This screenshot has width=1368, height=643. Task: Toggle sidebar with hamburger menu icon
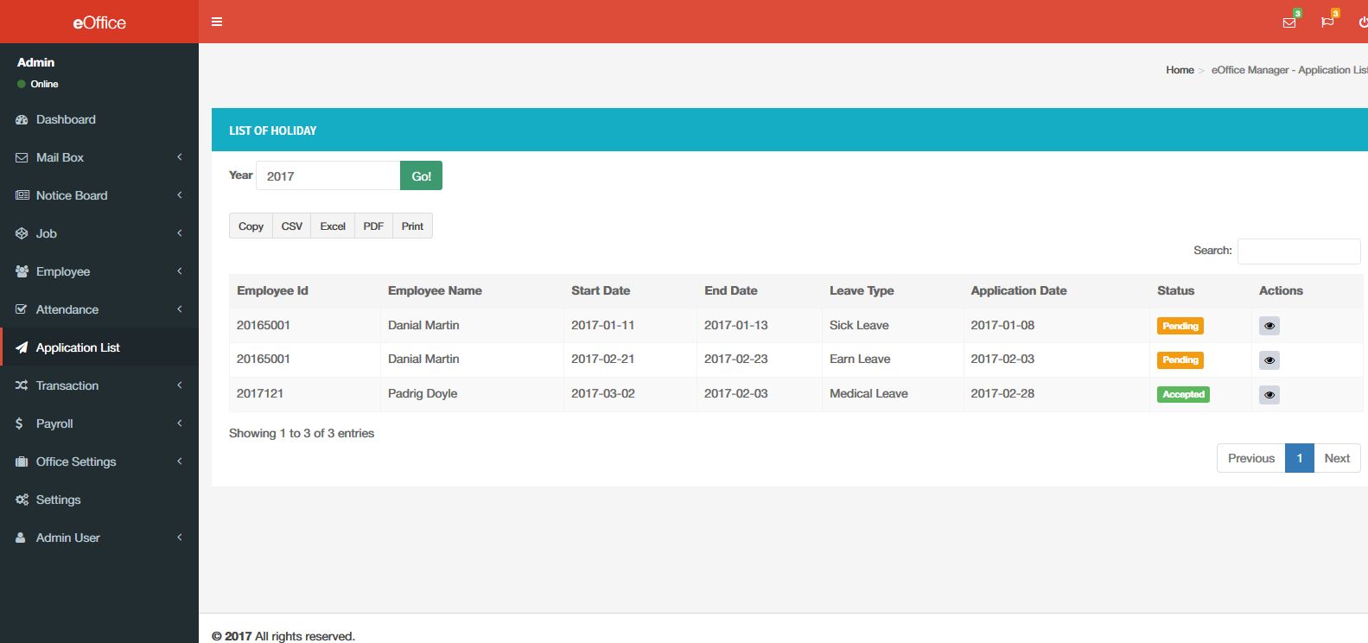click(x=217, y=22)
